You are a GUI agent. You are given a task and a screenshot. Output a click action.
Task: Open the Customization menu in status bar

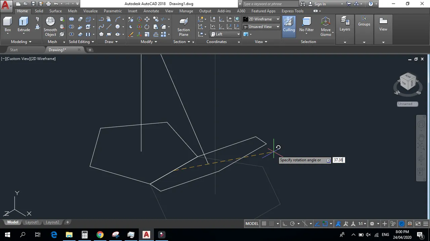tap(426, 224)
